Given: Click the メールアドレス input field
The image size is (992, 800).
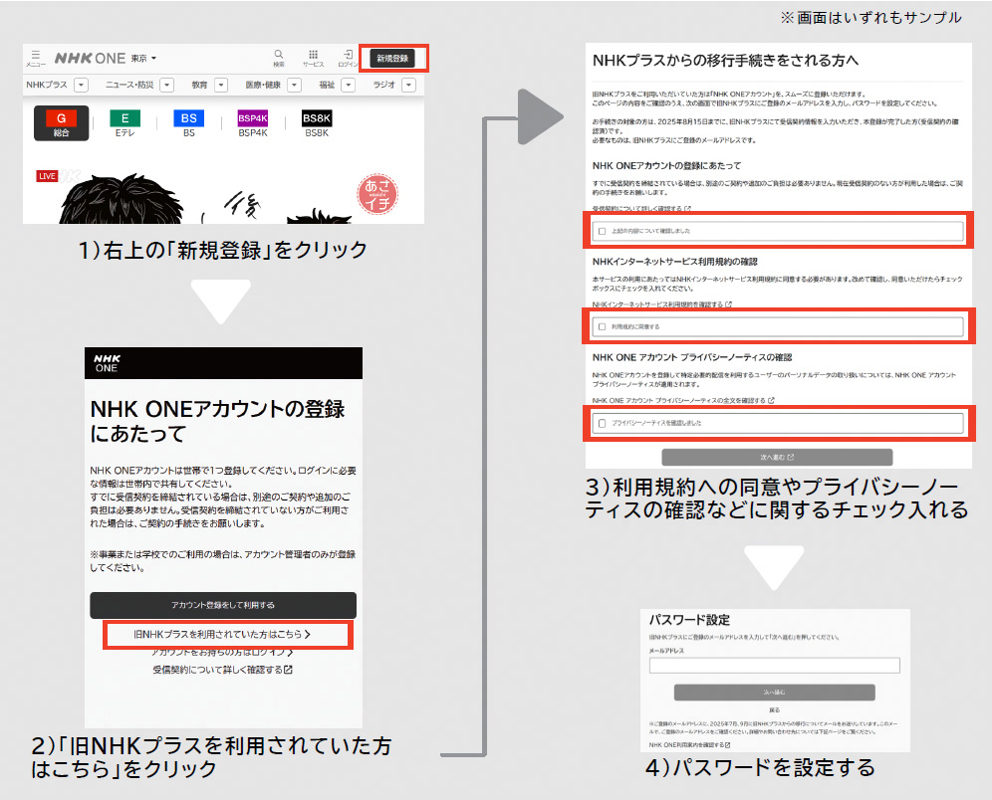Looking at the screenshot, I should (775, 665).
